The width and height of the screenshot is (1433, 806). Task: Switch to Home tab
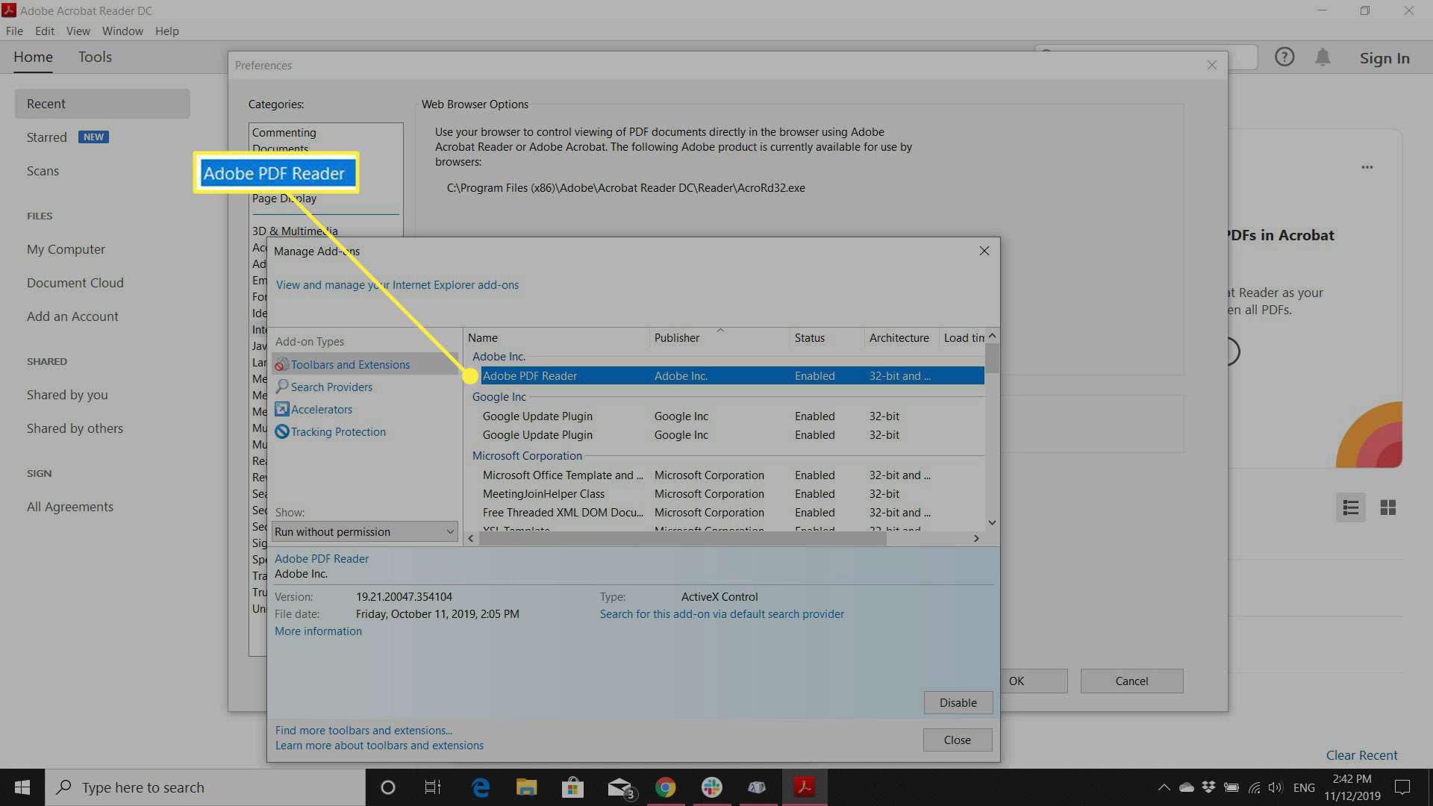click(x=33, y=57)
